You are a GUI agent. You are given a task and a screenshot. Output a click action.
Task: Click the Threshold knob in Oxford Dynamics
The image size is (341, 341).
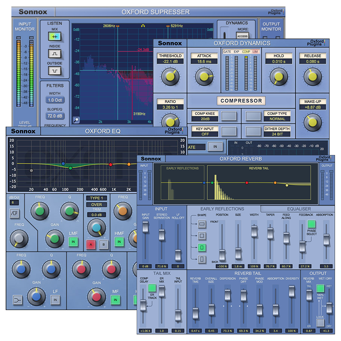[x=170, y=76]
